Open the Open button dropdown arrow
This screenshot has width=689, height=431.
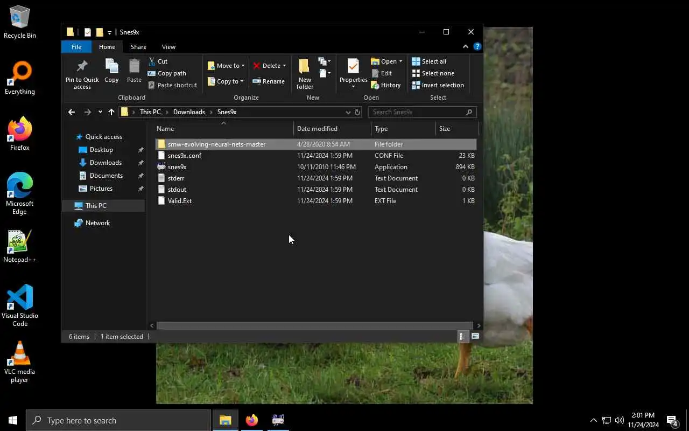(400, 61)
